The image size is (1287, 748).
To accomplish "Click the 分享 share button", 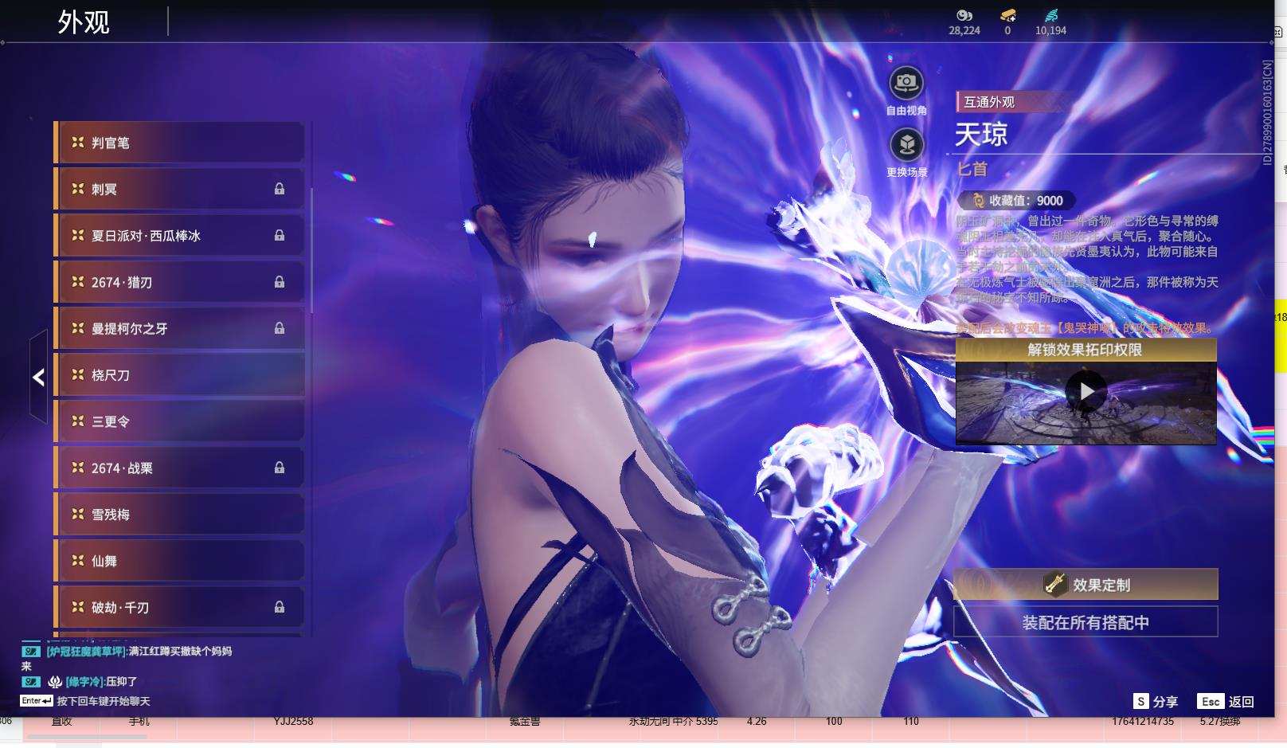I will coord(1156,701).
